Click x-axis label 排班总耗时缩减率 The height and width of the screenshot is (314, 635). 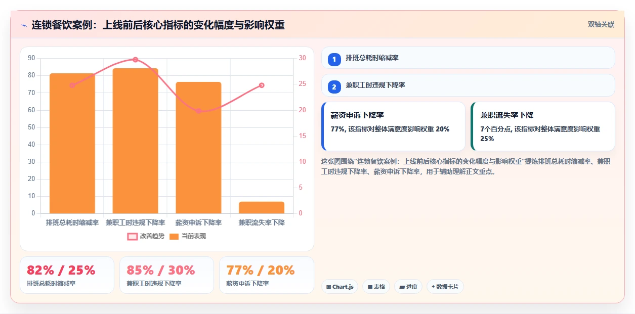click(x=72, y=222)
